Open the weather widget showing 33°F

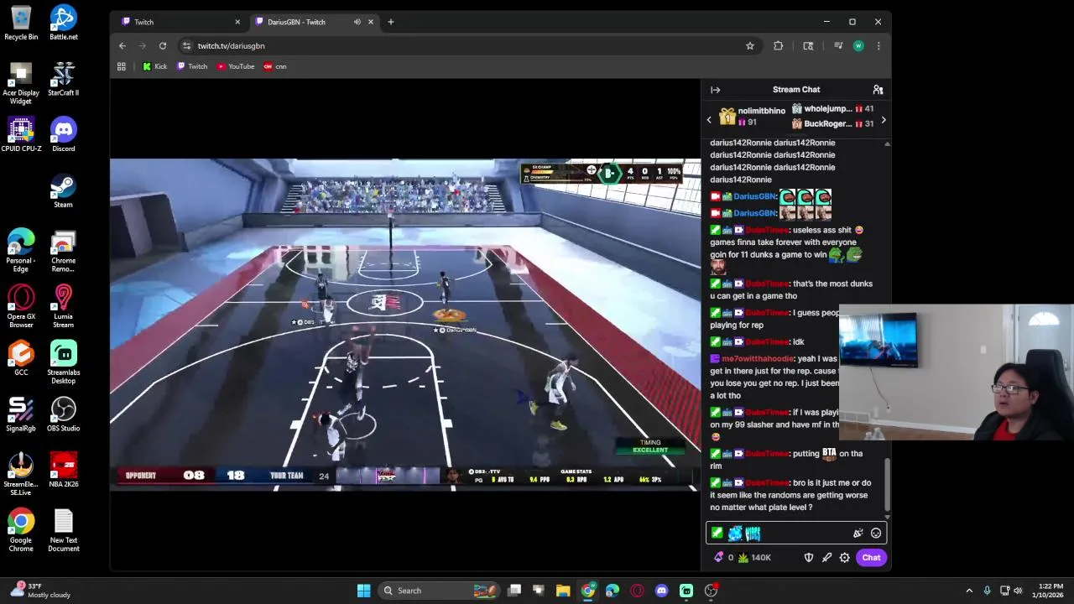(x=42, y=591)
